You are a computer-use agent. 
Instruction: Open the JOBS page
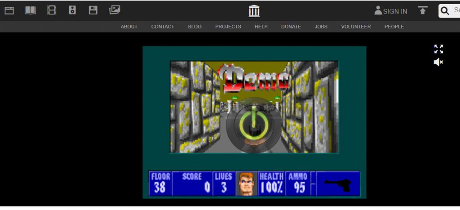[321, 27]
